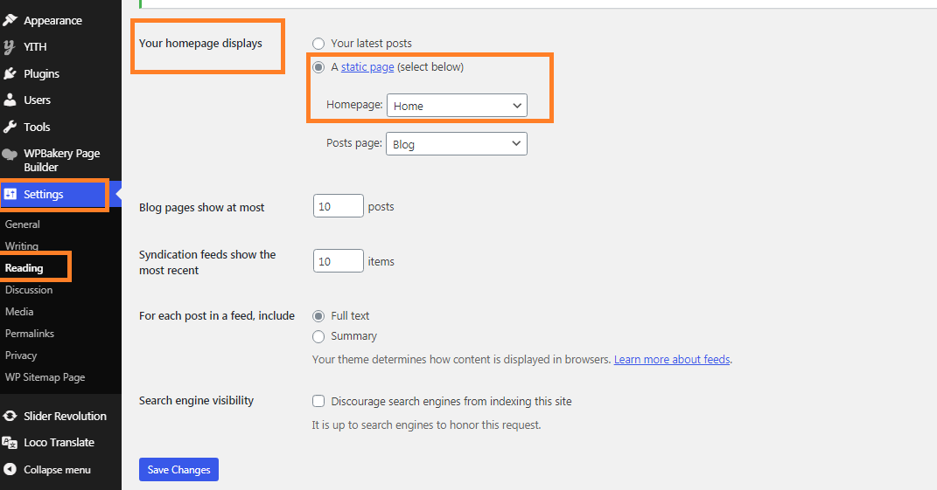Screen dimensions: 937x490
Task: Click the Loco Translate icon
Action: [10, 443]
